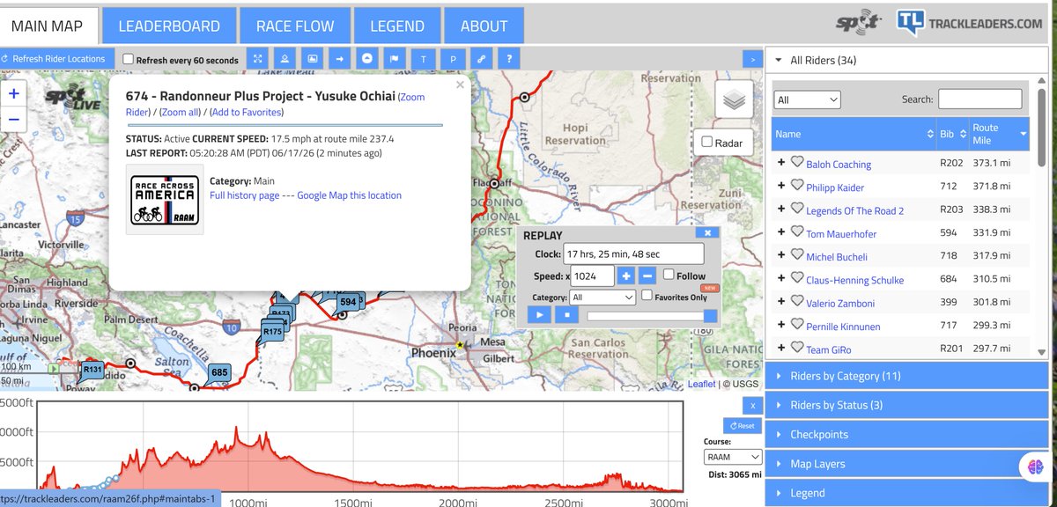Click rider marker 594 on map
1057x507 pixels.
coord(347,302)
